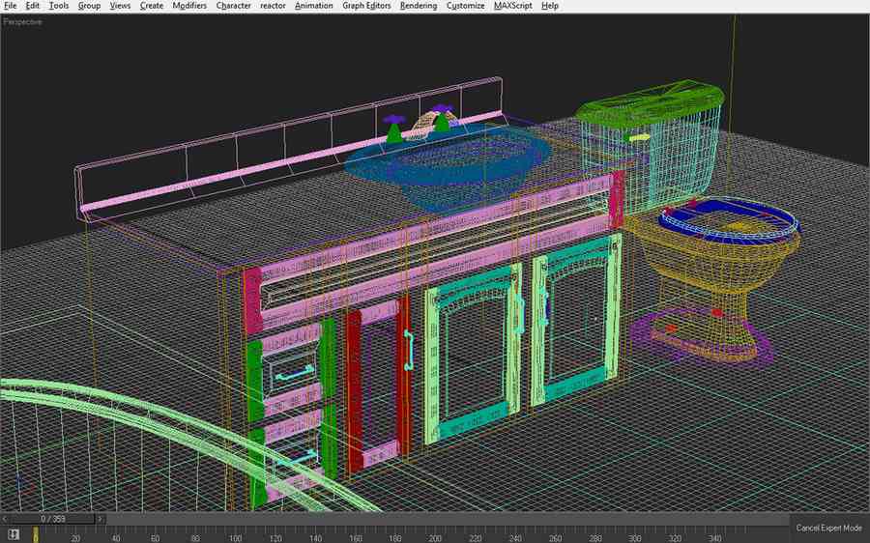This screenshot has width=870, height=543.
Task: Click frame 200 on the track bar
Action: pyautogui.click(x=434, y=533)
